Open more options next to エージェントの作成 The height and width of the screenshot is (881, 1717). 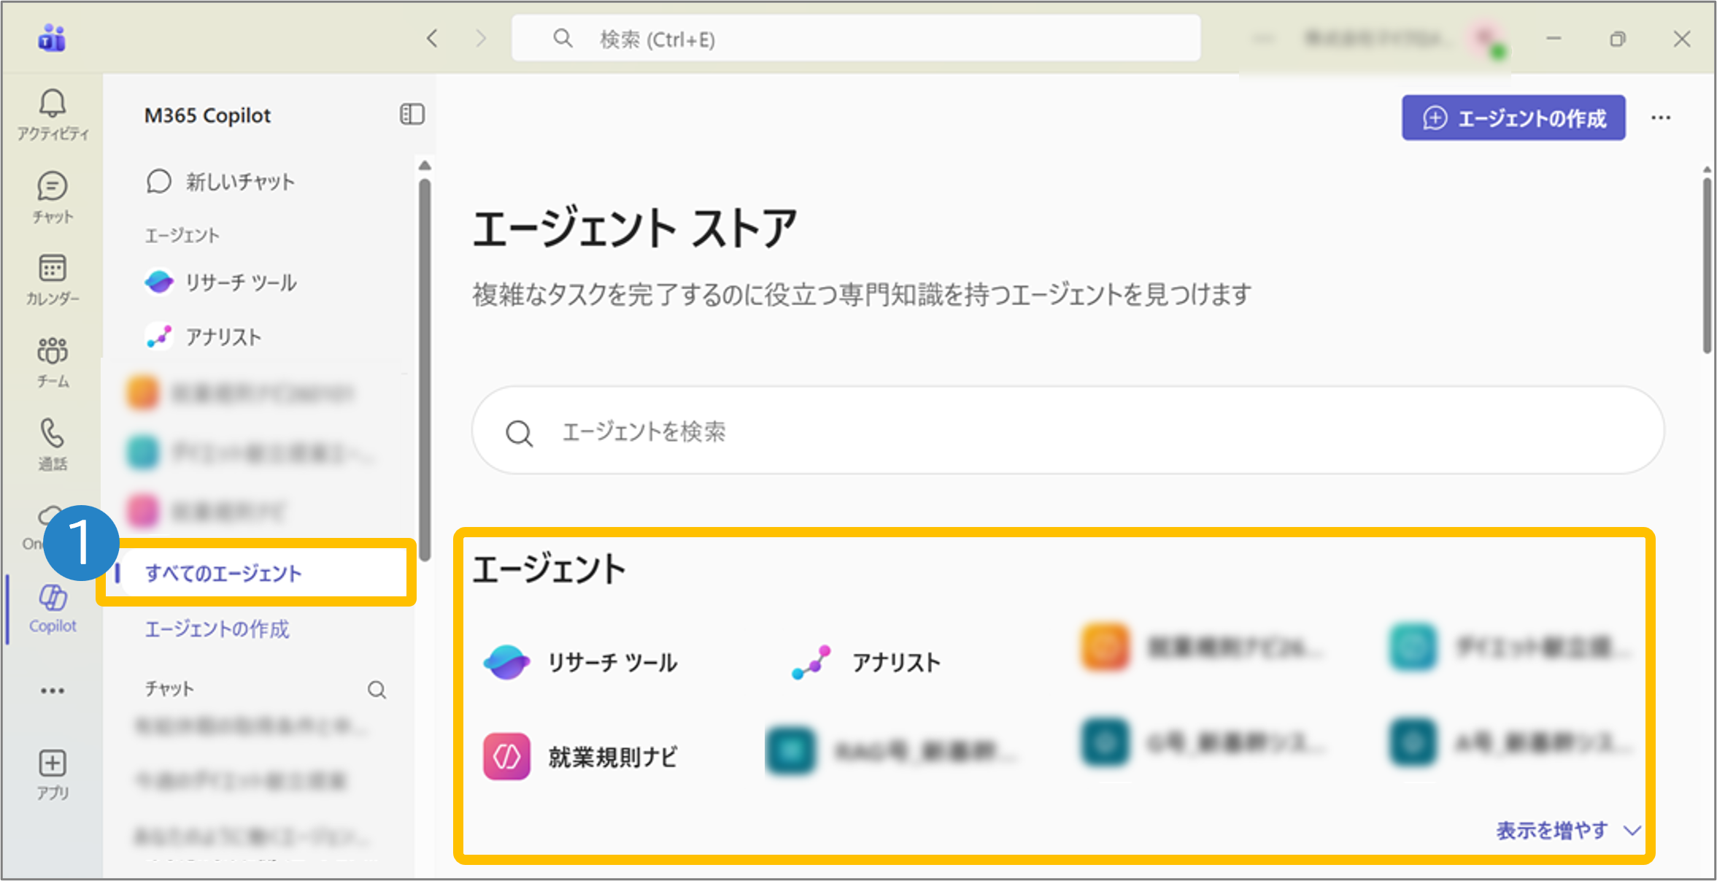[x=1661, y=118]
